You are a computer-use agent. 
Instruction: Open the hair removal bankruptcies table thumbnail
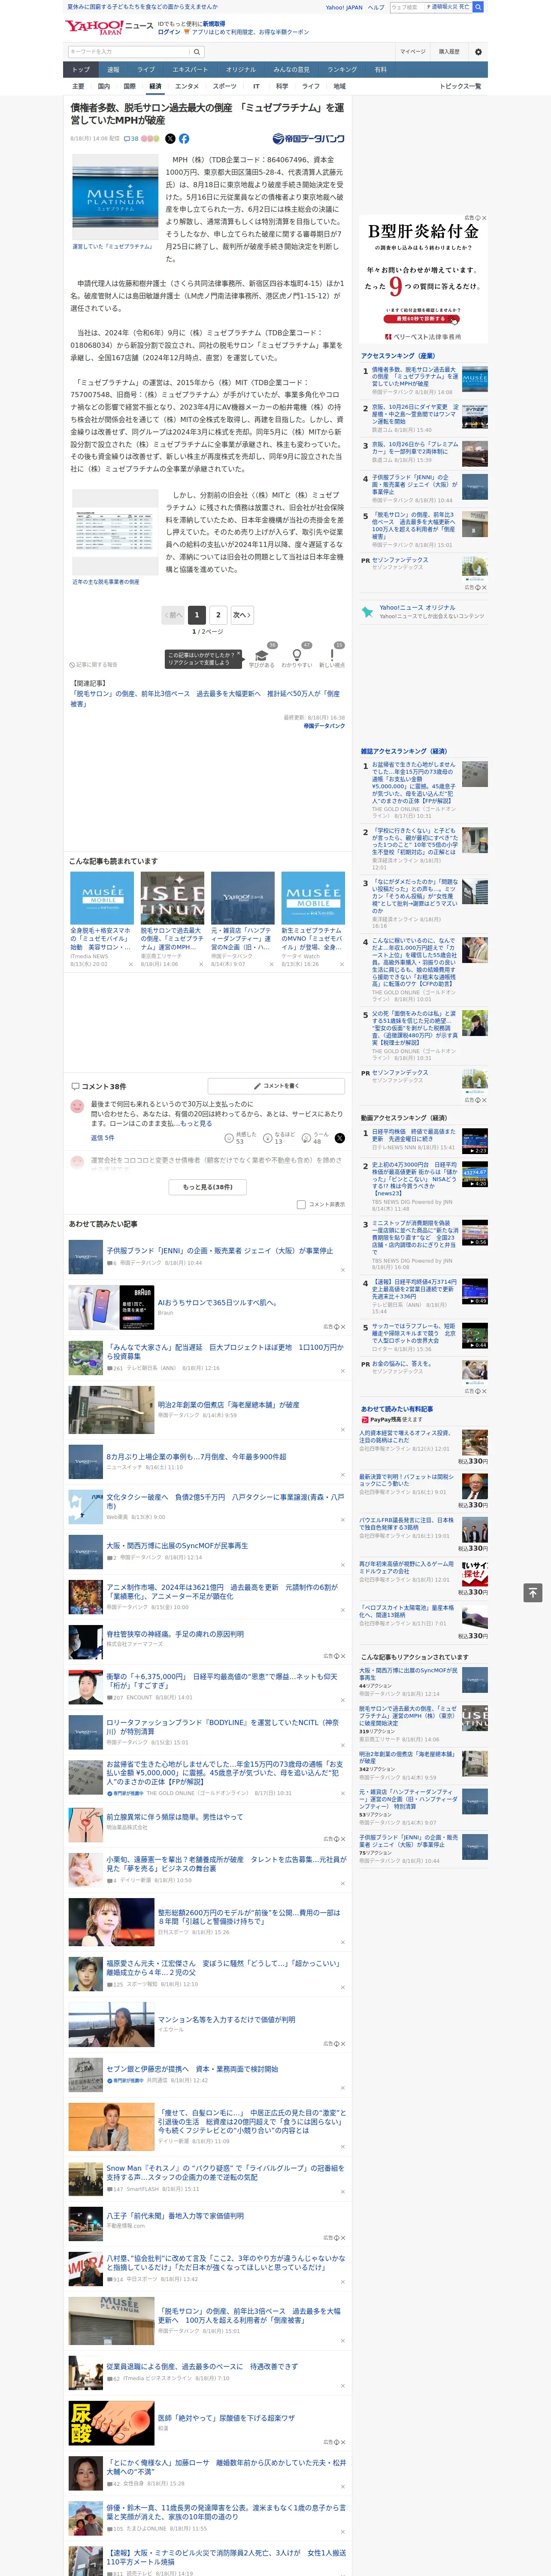tap(115, 532)
